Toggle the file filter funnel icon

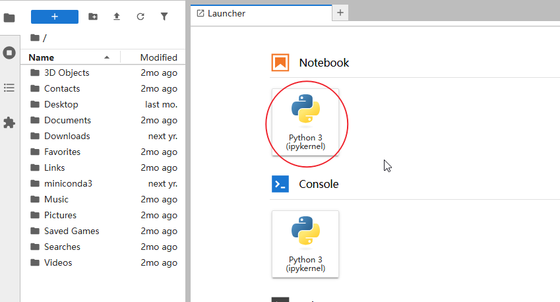(164, 16)
